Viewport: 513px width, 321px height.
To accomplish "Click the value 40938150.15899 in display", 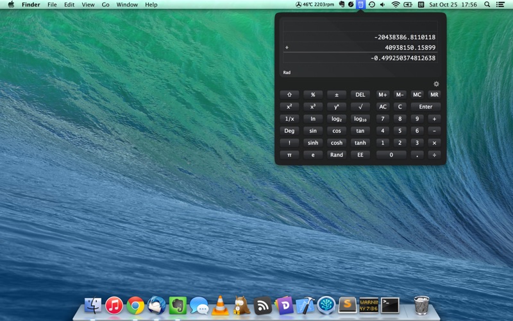I will pyautogui.click(x=410, y=48).
